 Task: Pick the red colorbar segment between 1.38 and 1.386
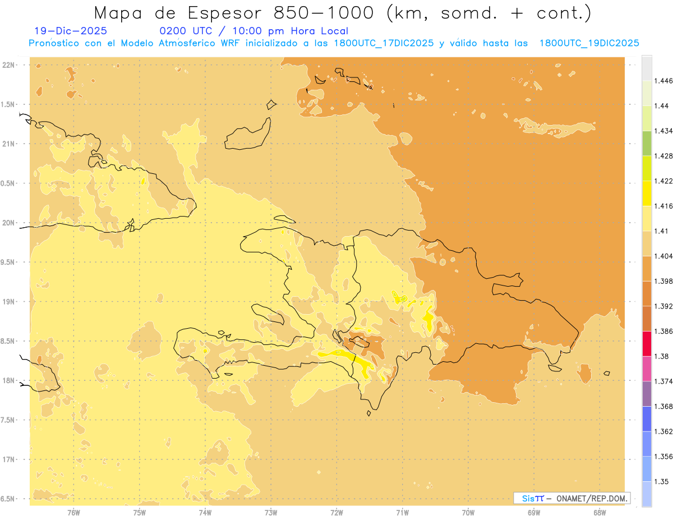tap(647, 344)
